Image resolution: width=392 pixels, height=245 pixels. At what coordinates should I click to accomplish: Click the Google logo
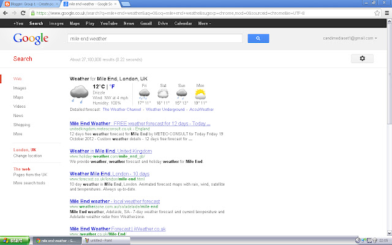pyautogui.click(x=31, y=39)
